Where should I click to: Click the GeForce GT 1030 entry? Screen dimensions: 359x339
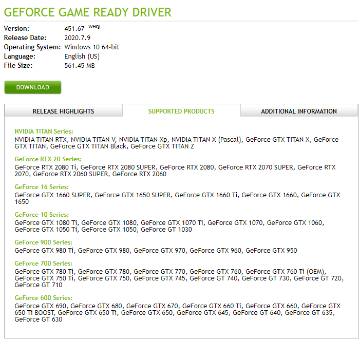(166, 230)
